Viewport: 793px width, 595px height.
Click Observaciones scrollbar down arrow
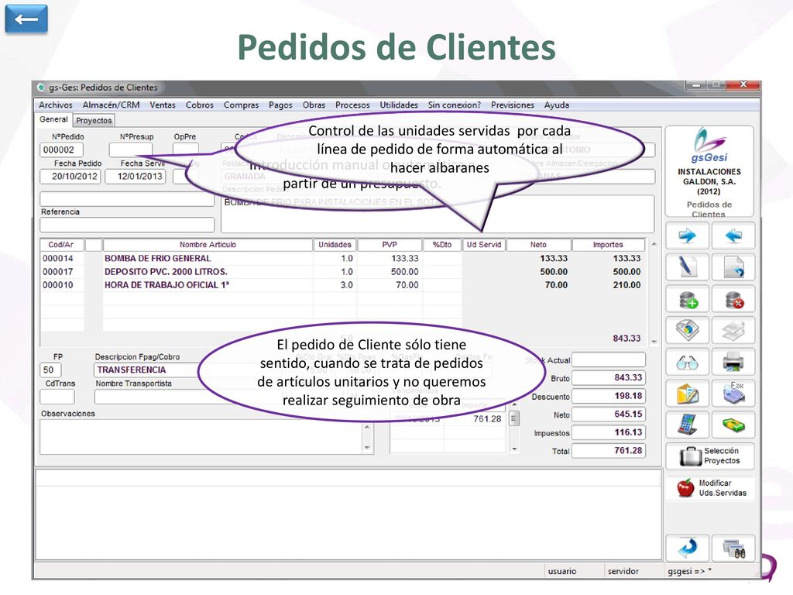[x=368, y=448]
